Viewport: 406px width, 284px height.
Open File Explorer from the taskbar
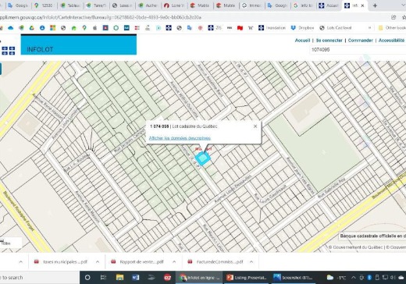tap(119, 278)
